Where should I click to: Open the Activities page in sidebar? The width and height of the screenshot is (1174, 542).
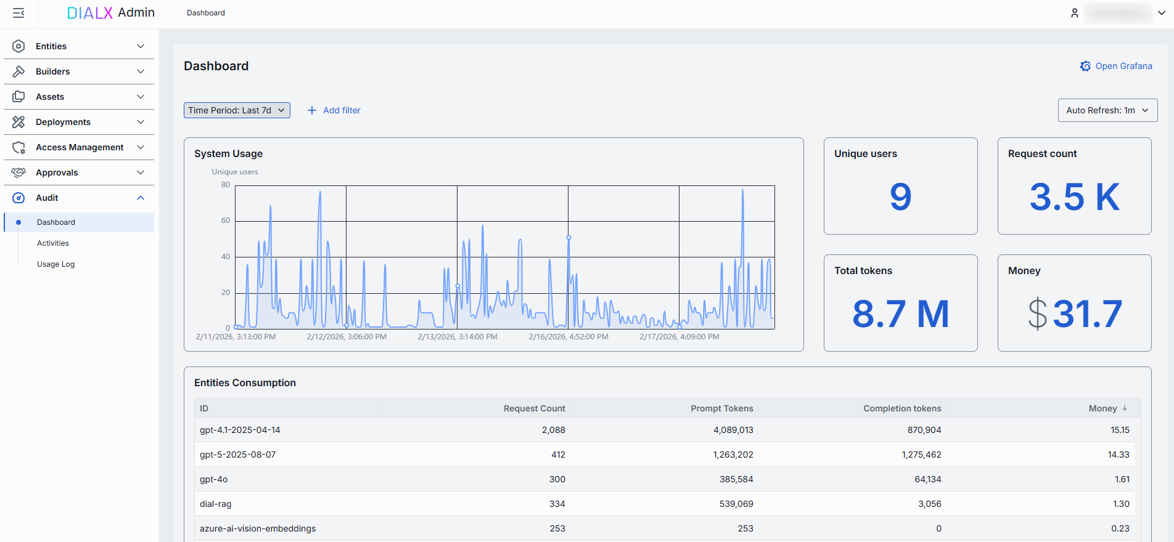pos(53,243)
